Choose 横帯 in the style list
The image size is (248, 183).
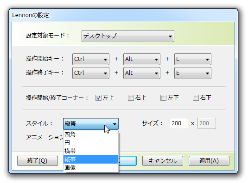coord(91,151)
